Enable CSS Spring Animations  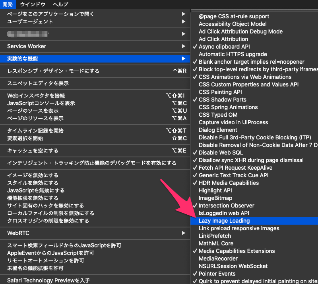tap(254, 107)
